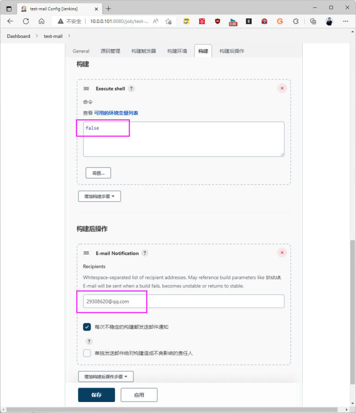Switch to the 构建环境 tab
This screenshot has width=356, height=413.
(177, 51)
